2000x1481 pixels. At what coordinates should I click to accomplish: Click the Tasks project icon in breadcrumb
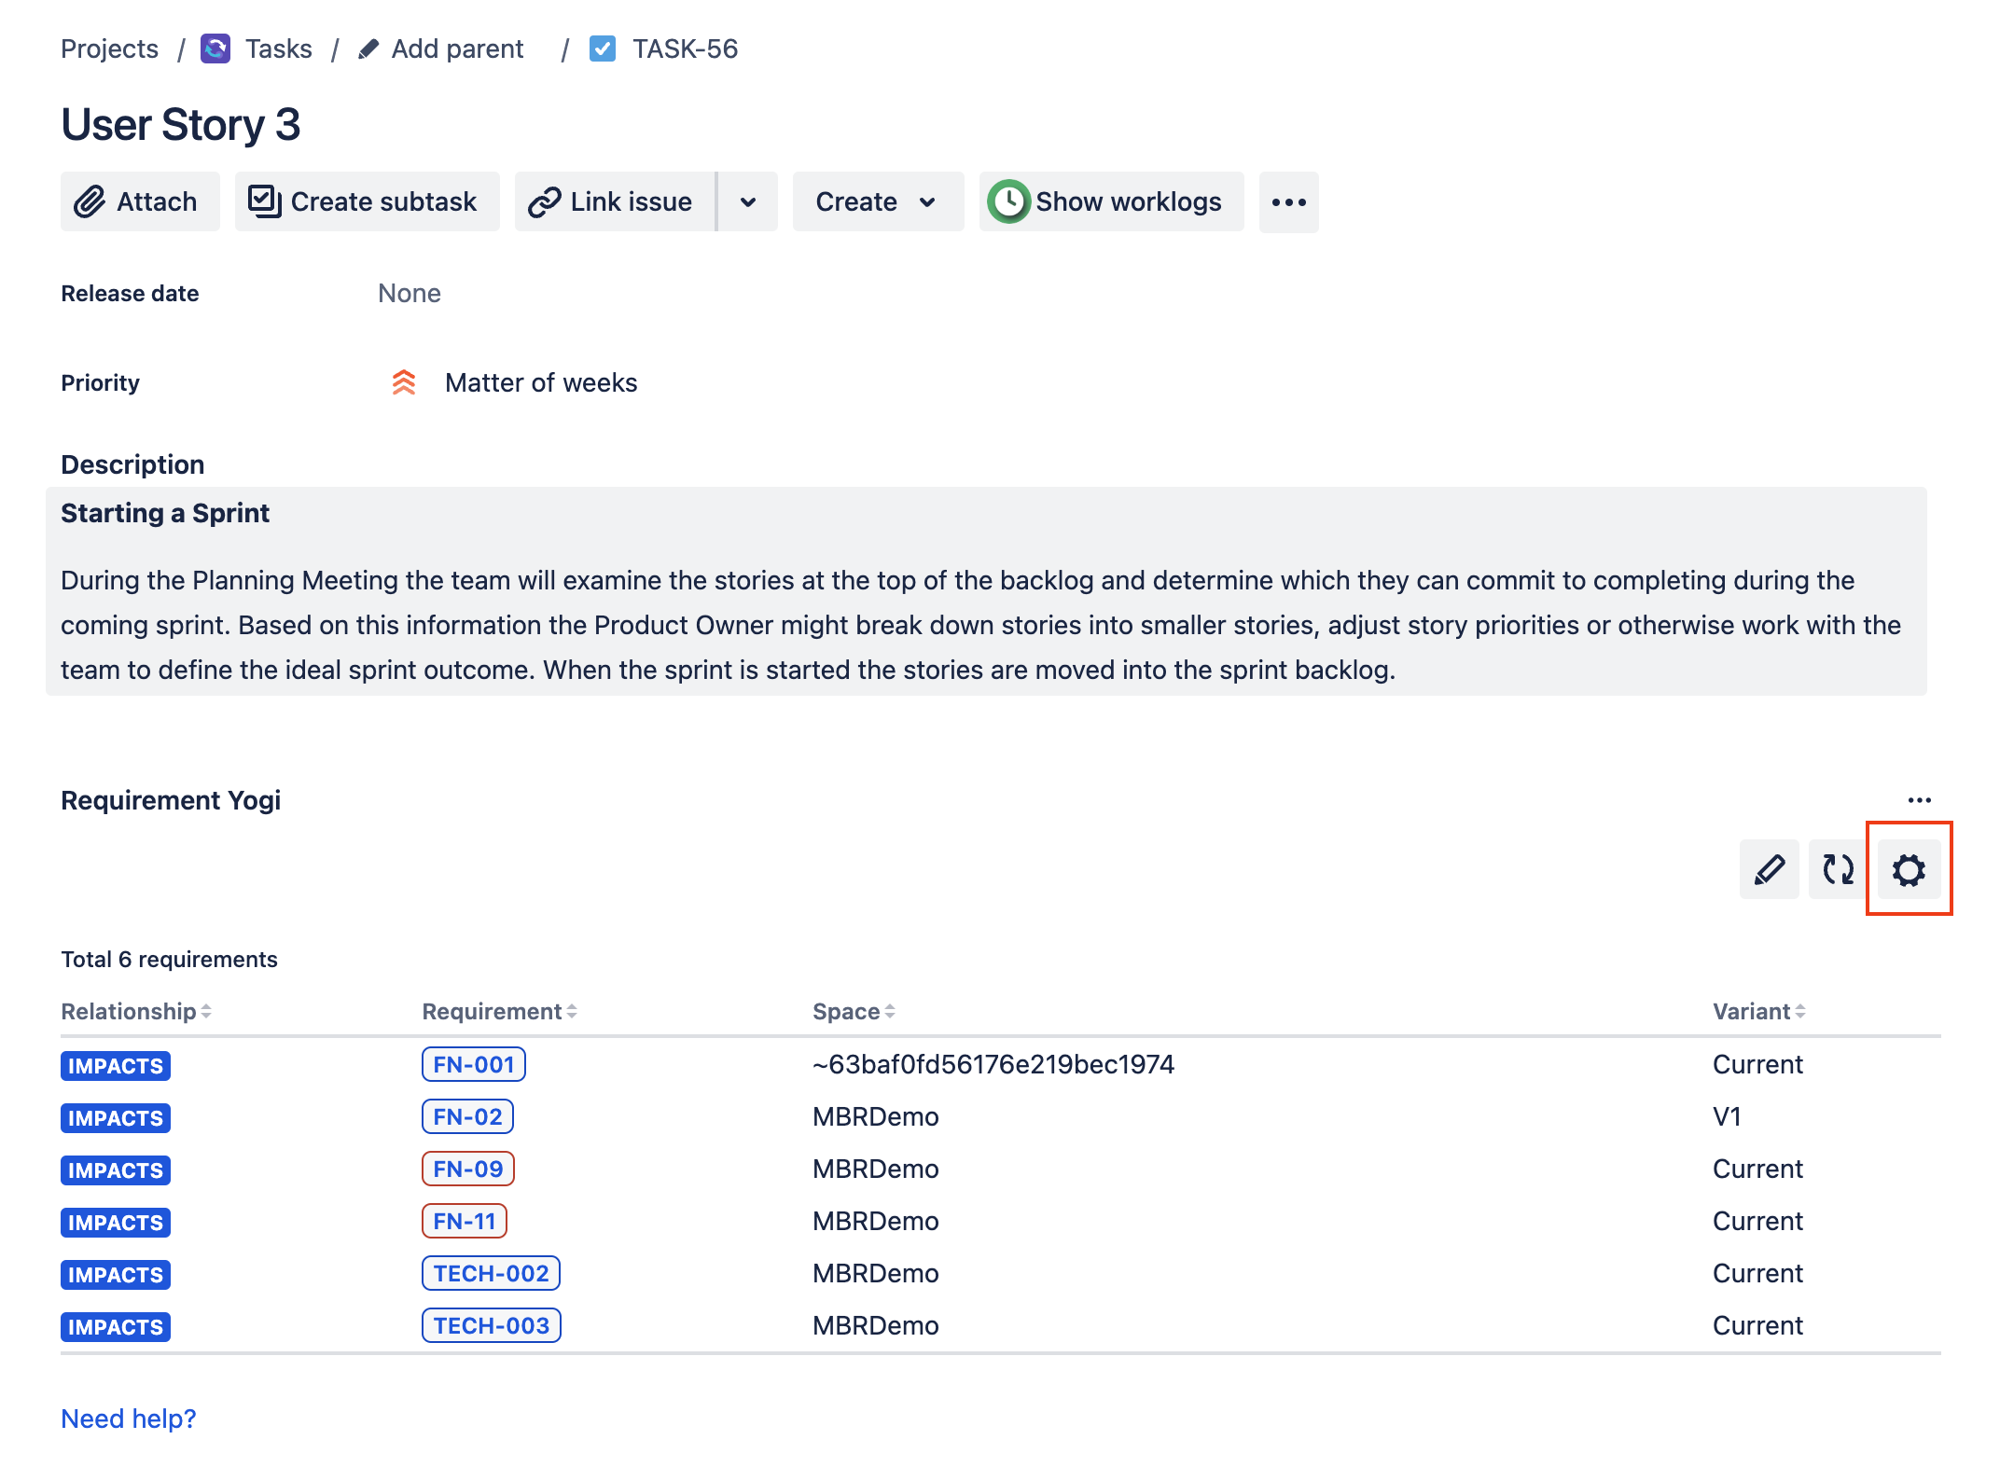pyautogui.click(x=215, y=48)
